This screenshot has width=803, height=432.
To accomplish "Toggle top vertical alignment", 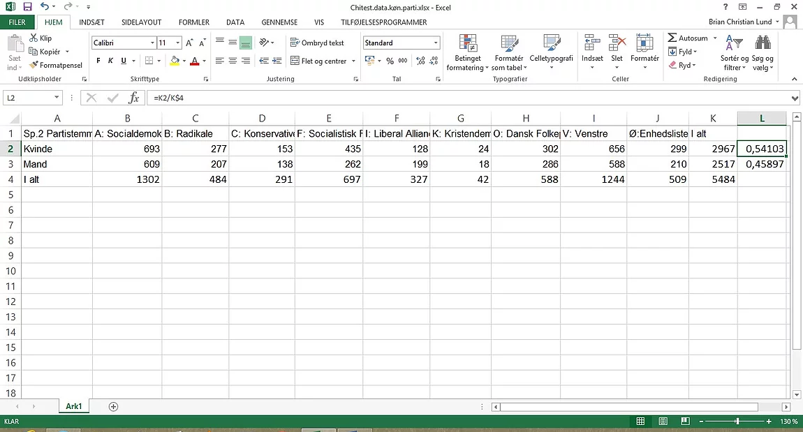I will pyautogui.click(x=220, y=42).
